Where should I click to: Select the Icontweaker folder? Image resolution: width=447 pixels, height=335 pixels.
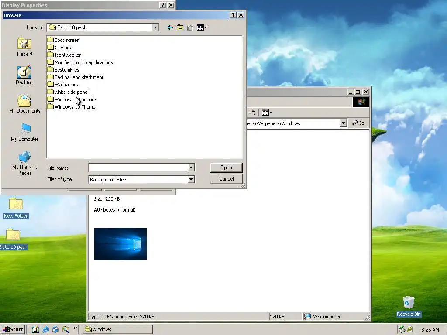[64, 55]
